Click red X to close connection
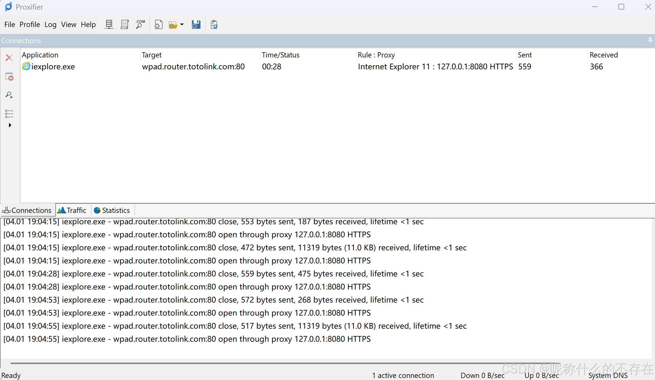Viewport: 655px width, 380px height. [9, 58]
